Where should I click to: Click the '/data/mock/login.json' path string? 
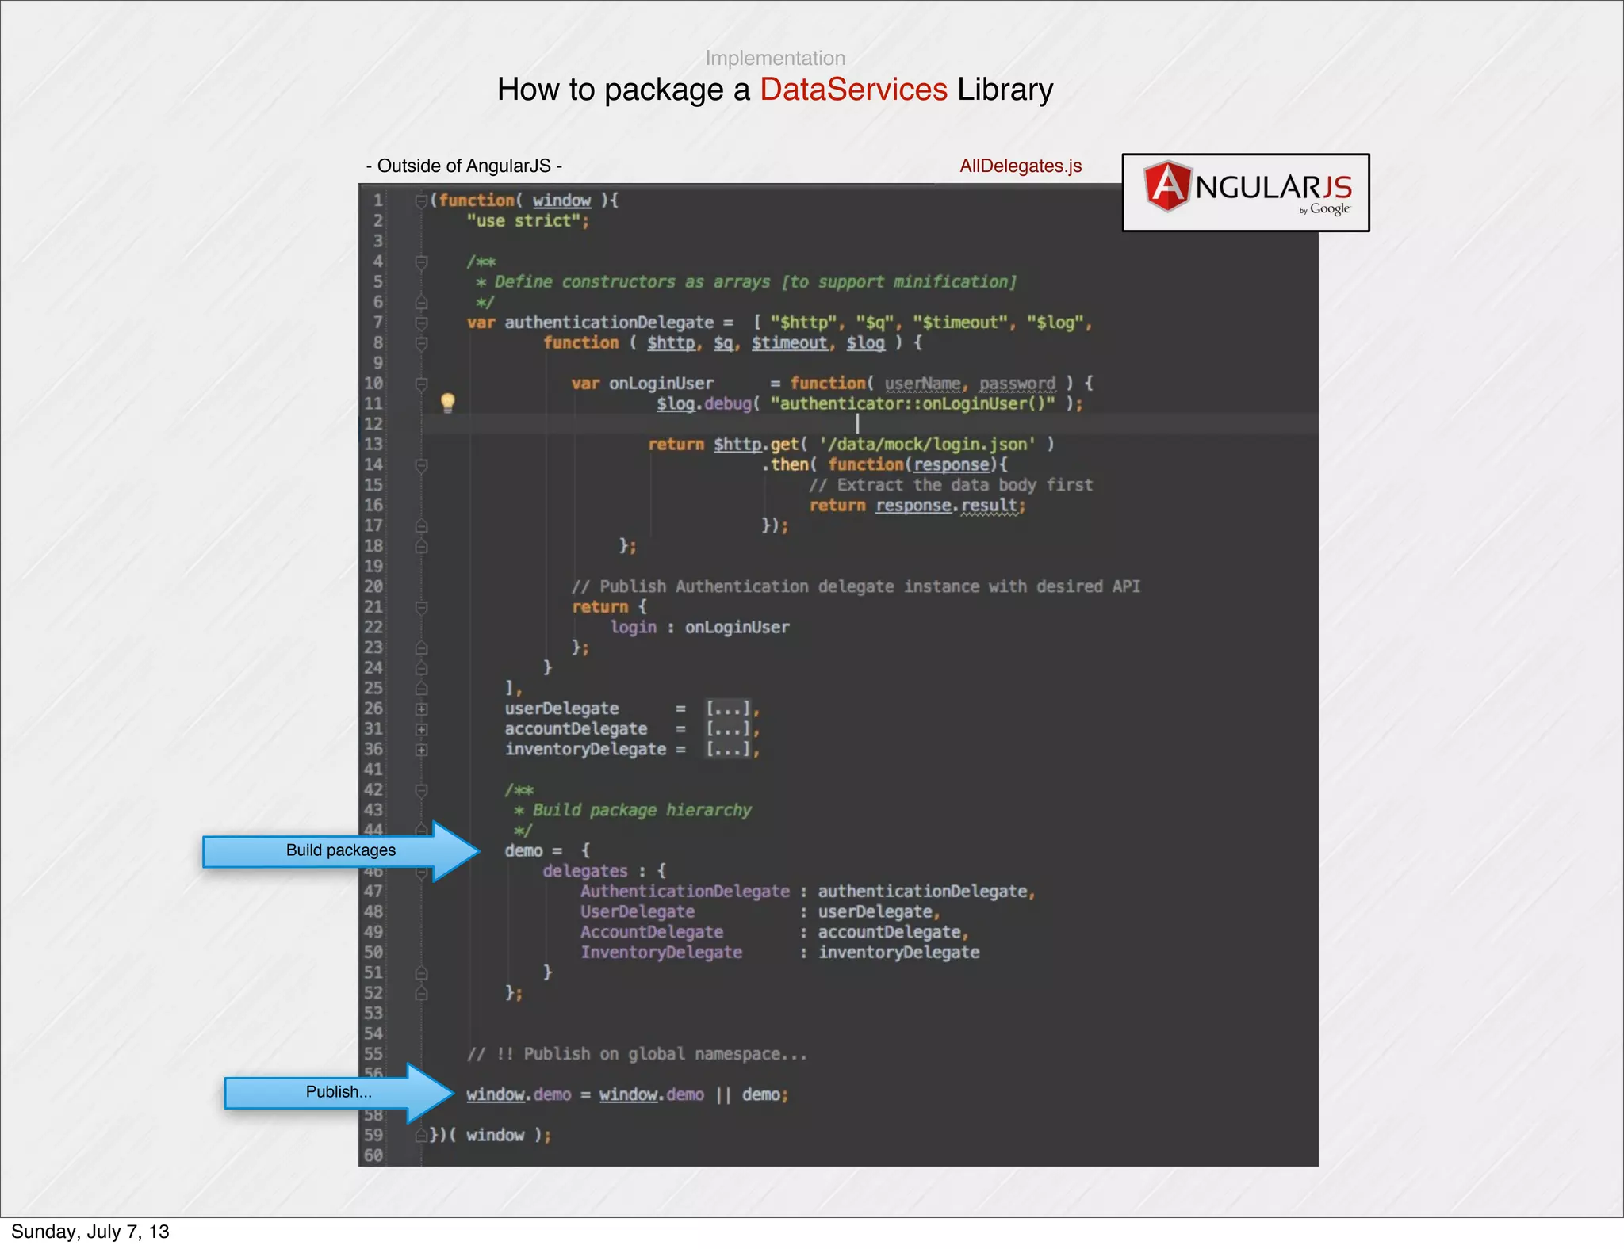[927, 445]
